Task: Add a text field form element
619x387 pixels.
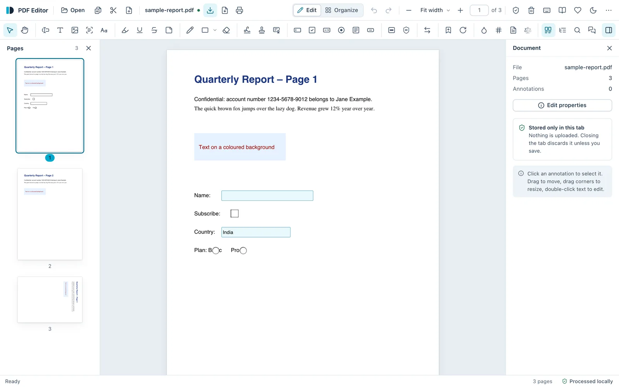Action: 298,30
